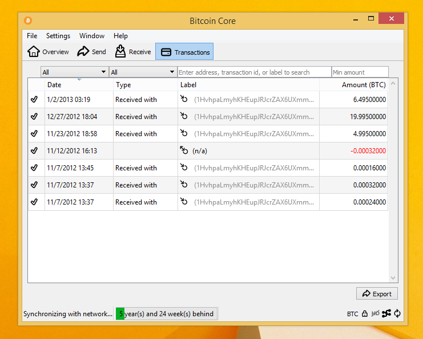Open the Send tab
This screenshot has height=339, width=423.
[91, 52]
